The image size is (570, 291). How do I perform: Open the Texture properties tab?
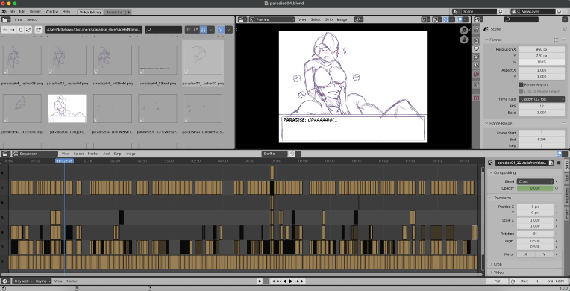click(x=477, y=98)
